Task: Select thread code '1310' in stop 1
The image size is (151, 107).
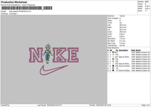Action: point(133,52)
